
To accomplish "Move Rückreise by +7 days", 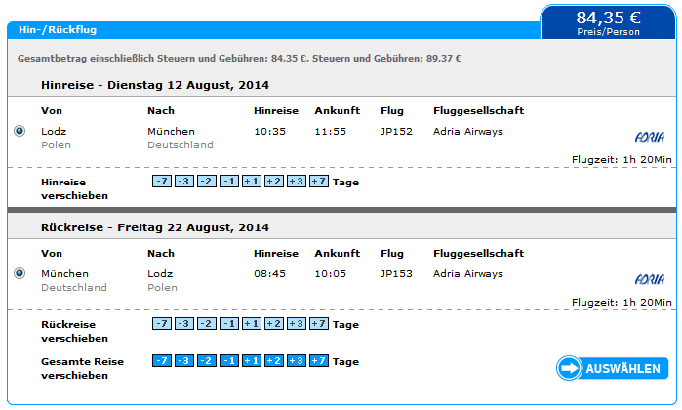I will [319, 324].
